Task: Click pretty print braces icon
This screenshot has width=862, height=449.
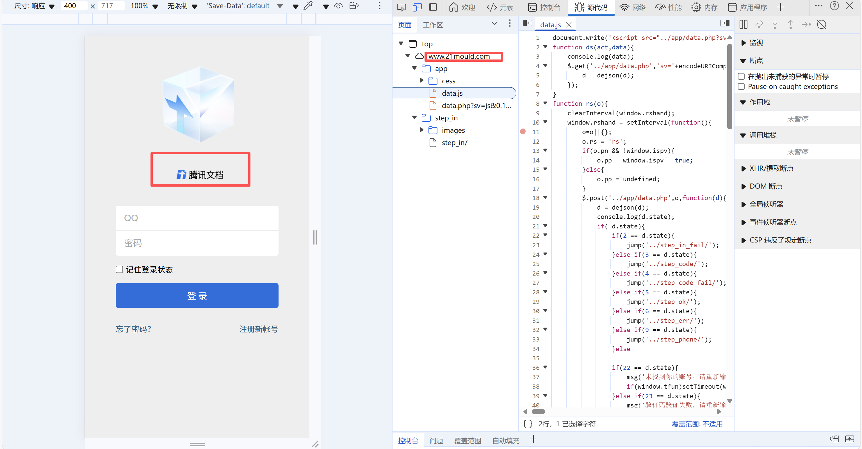Action: pyautogui.click(x=528, y=423)
